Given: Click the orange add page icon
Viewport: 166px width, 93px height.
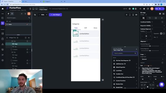Looking at the screenshot, I should pos(29,14).
